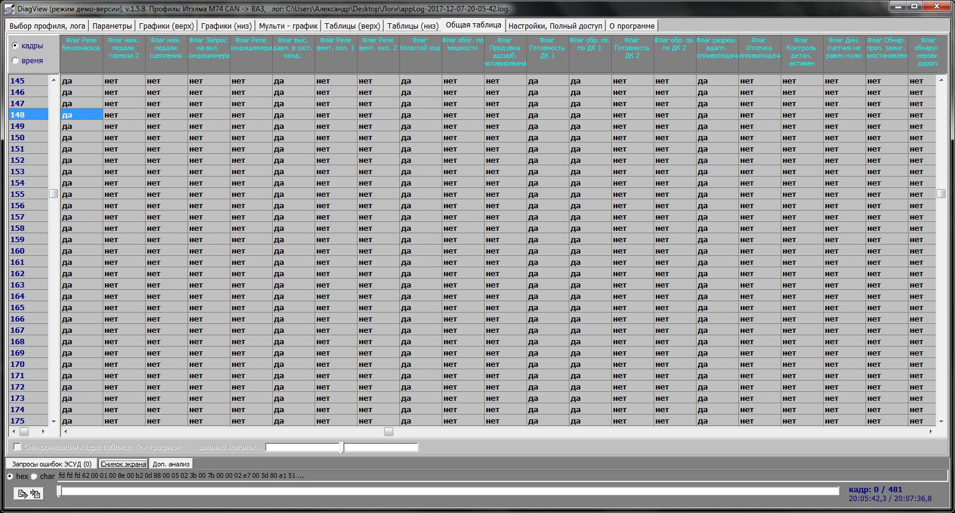This screenshot has width=955, height=513.
Task: Click the left copy icon below hex radio
Action: (x=22, y=493)
